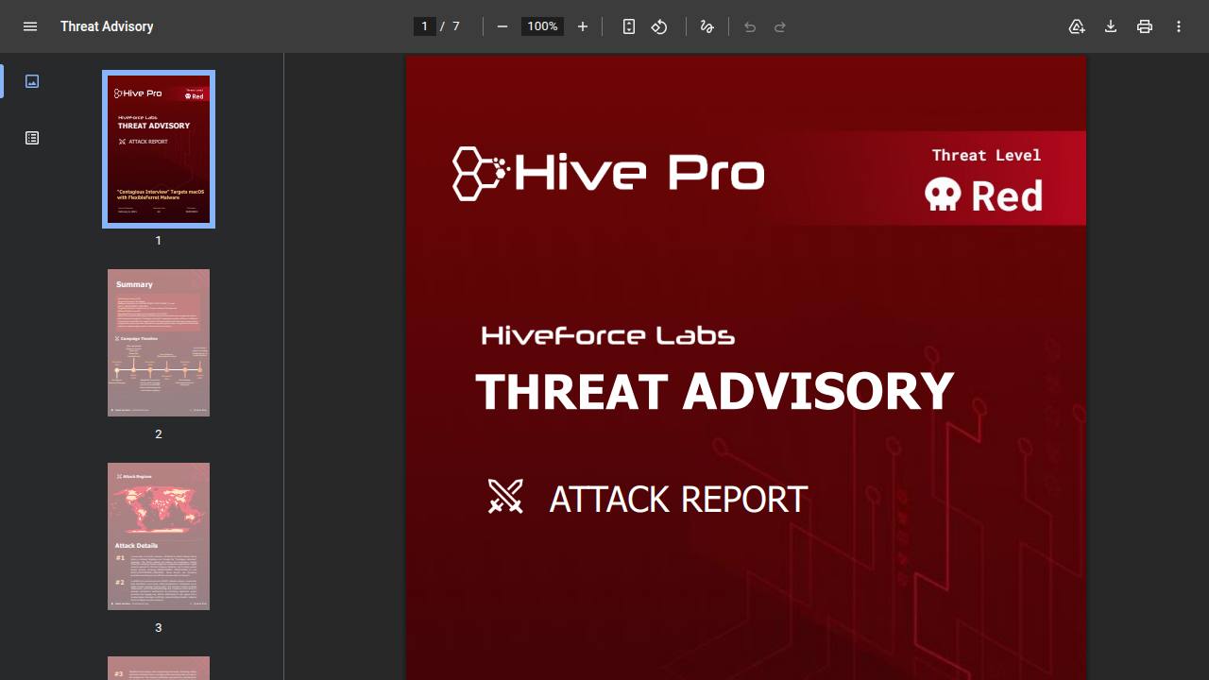Click the HiveForce Labs text

coord(608,335)
